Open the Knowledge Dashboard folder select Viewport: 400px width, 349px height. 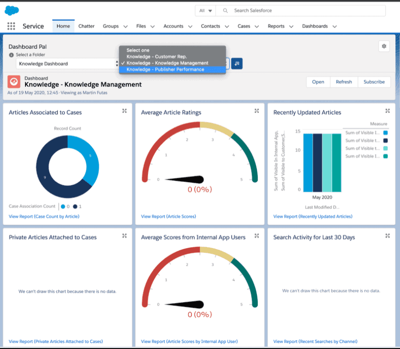coord(68,64)
